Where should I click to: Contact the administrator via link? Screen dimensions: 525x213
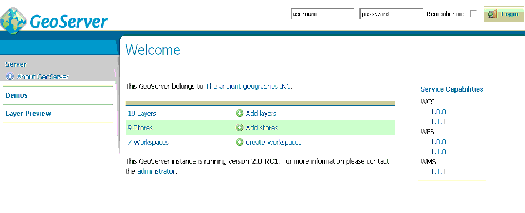tap(156, 171)
